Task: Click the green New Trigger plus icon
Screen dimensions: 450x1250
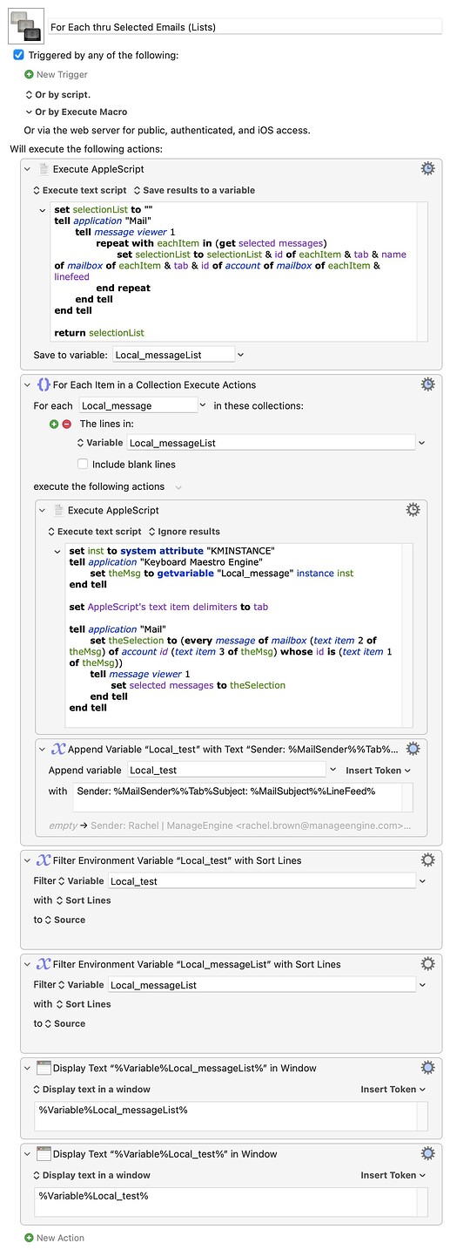Action: point(29,75)
